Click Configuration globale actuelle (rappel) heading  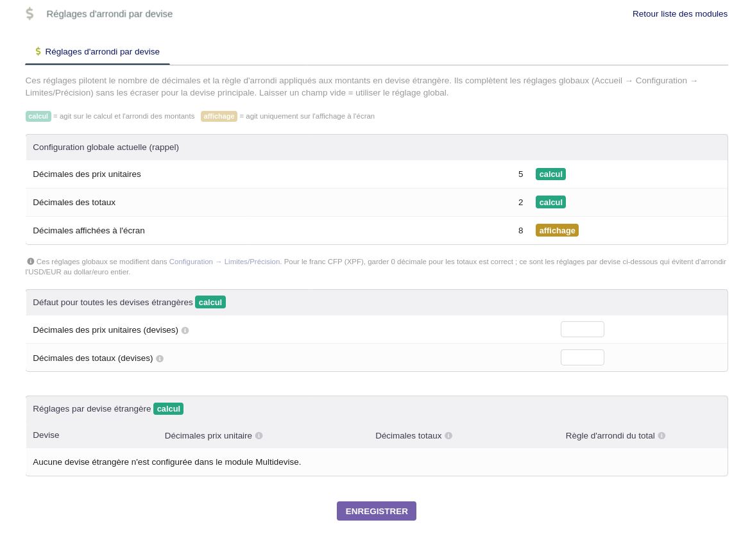[106, 147]
